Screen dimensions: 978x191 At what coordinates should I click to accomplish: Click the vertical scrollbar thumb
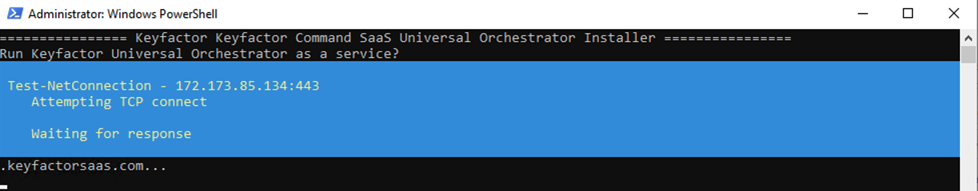pyautogui.click(x=968, y=54)
